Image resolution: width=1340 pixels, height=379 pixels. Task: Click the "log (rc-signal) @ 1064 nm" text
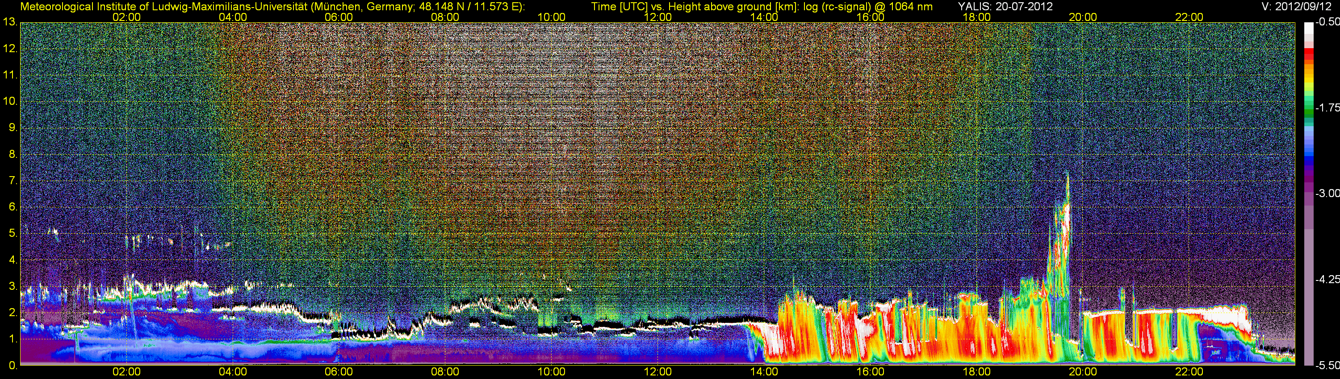(x=868, y=6)
